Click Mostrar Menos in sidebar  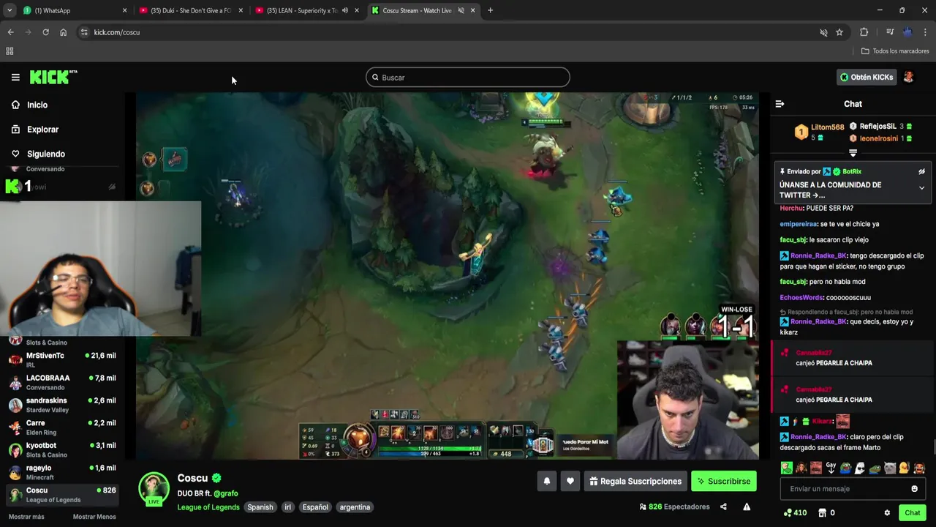pyautogui.click(x=94, y=517)
